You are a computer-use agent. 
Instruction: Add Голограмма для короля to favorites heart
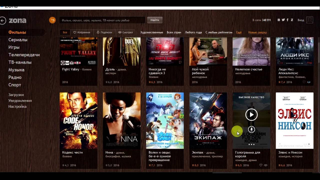click(261, 165)
